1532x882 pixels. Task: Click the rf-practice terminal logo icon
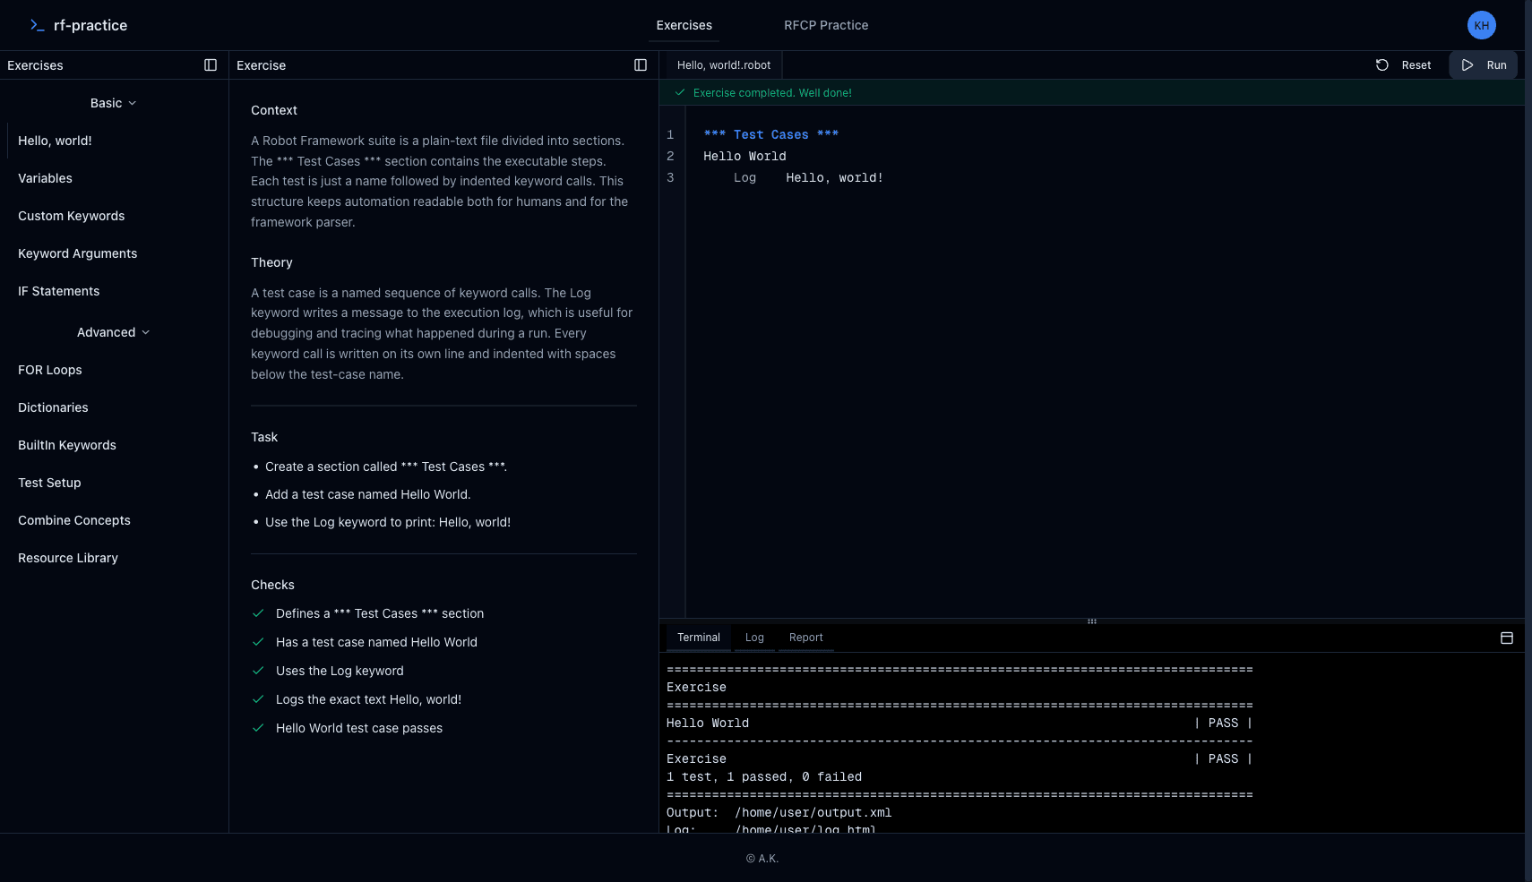click(37, 25)
